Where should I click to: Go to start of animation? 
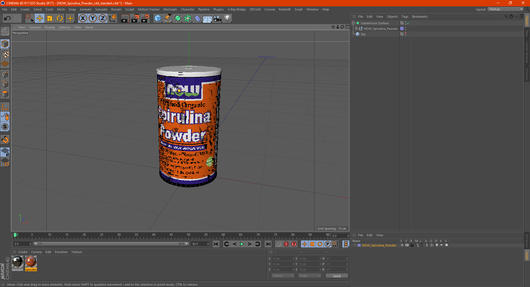(x=216, y=244)
